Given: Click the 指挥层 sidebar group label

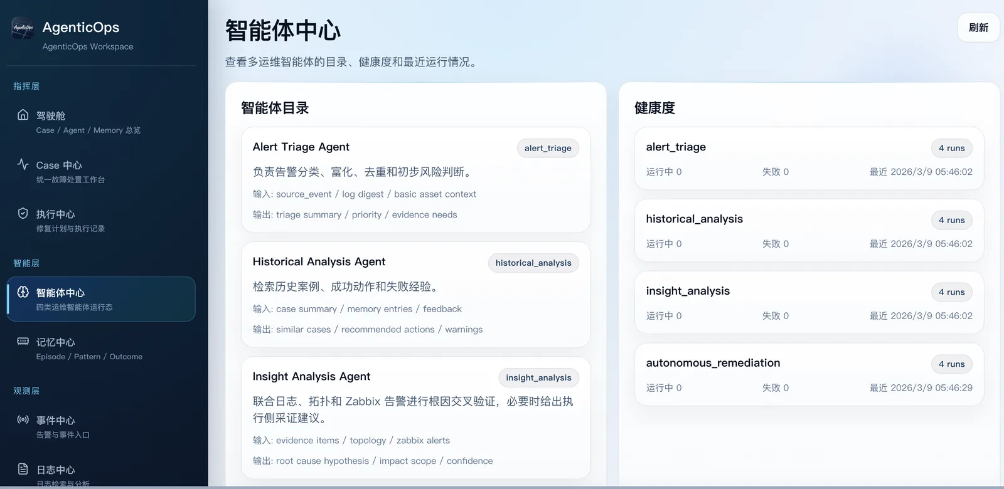Looking at the screenshot, I should point(26,86).
